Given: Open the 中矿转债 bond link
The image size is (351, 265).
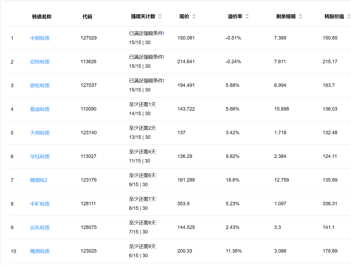Looking at the screenshot, I should click(40, 204).
